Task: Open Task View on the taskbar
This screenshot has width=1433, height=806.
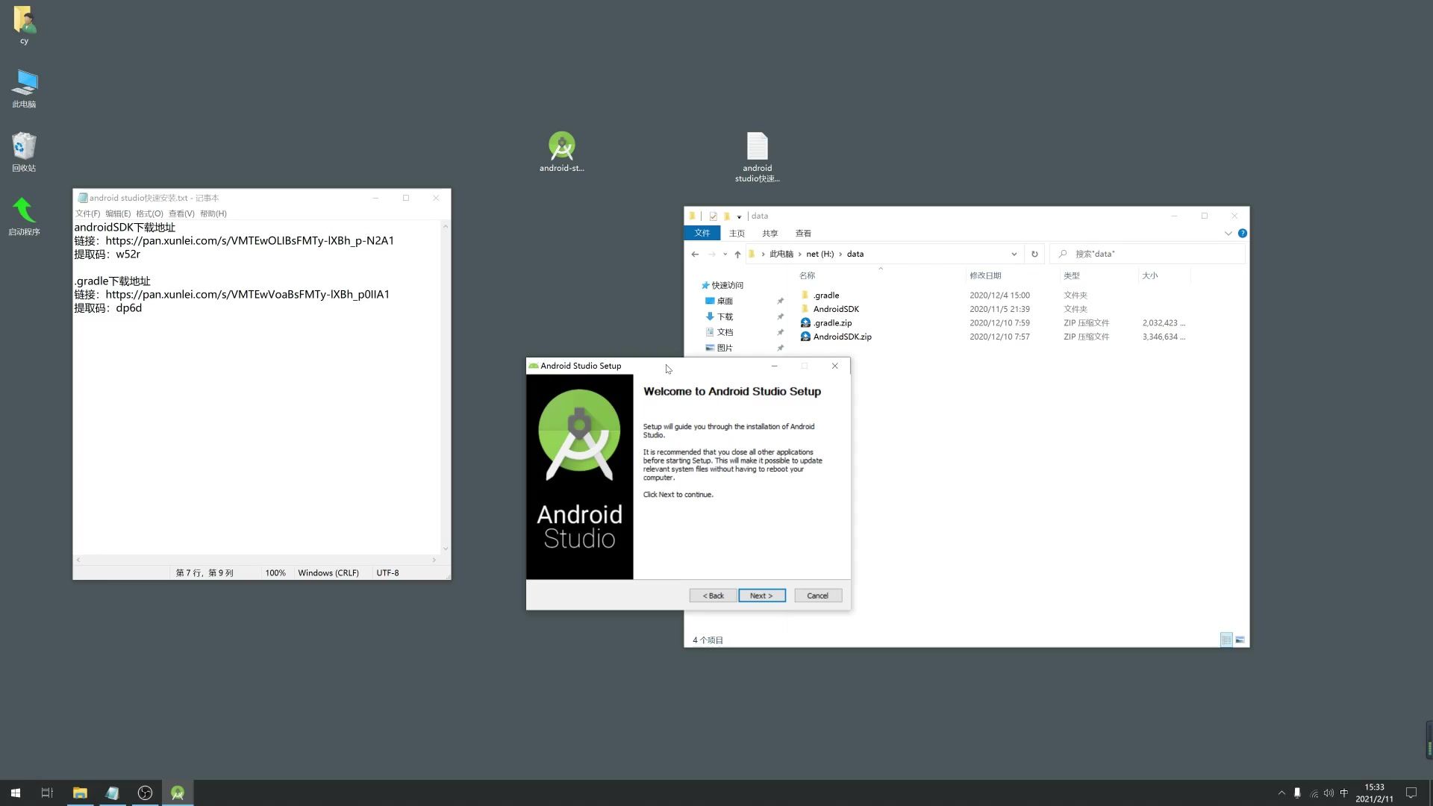Action: [47, 793]
